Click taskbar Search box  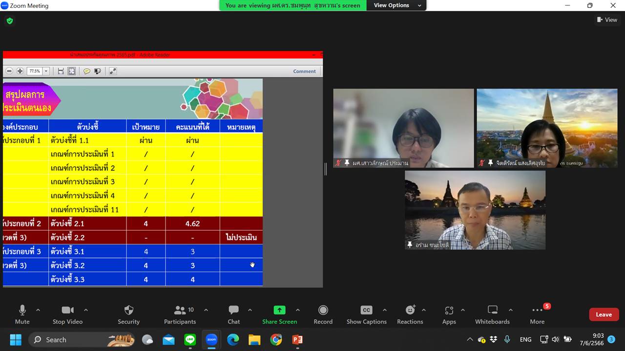(x=82, y=339)
